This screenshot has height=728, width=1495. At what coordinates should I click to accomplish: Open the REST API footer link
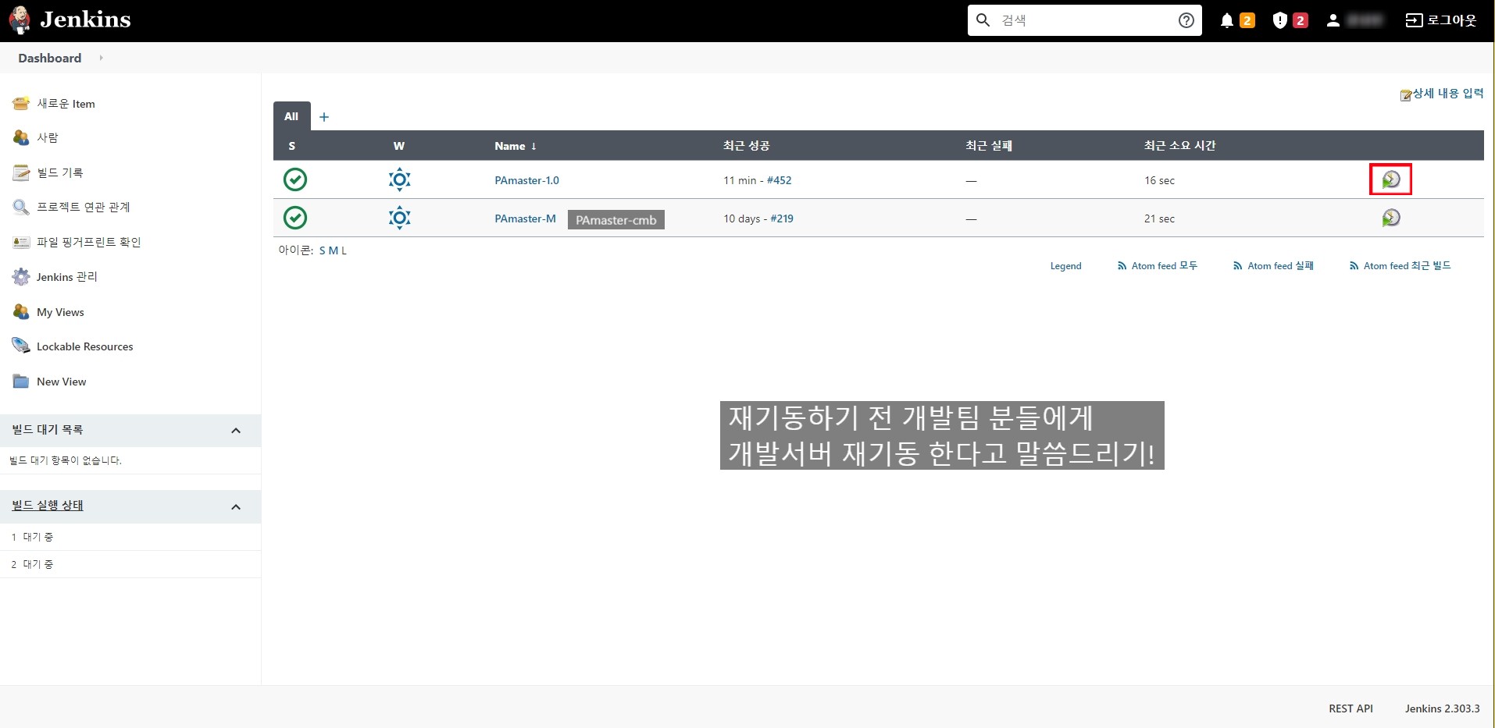(1350, 708)
